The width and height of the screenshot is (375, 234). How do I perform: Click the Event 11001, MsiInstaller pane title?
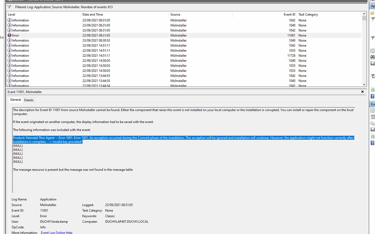point(25,92)
